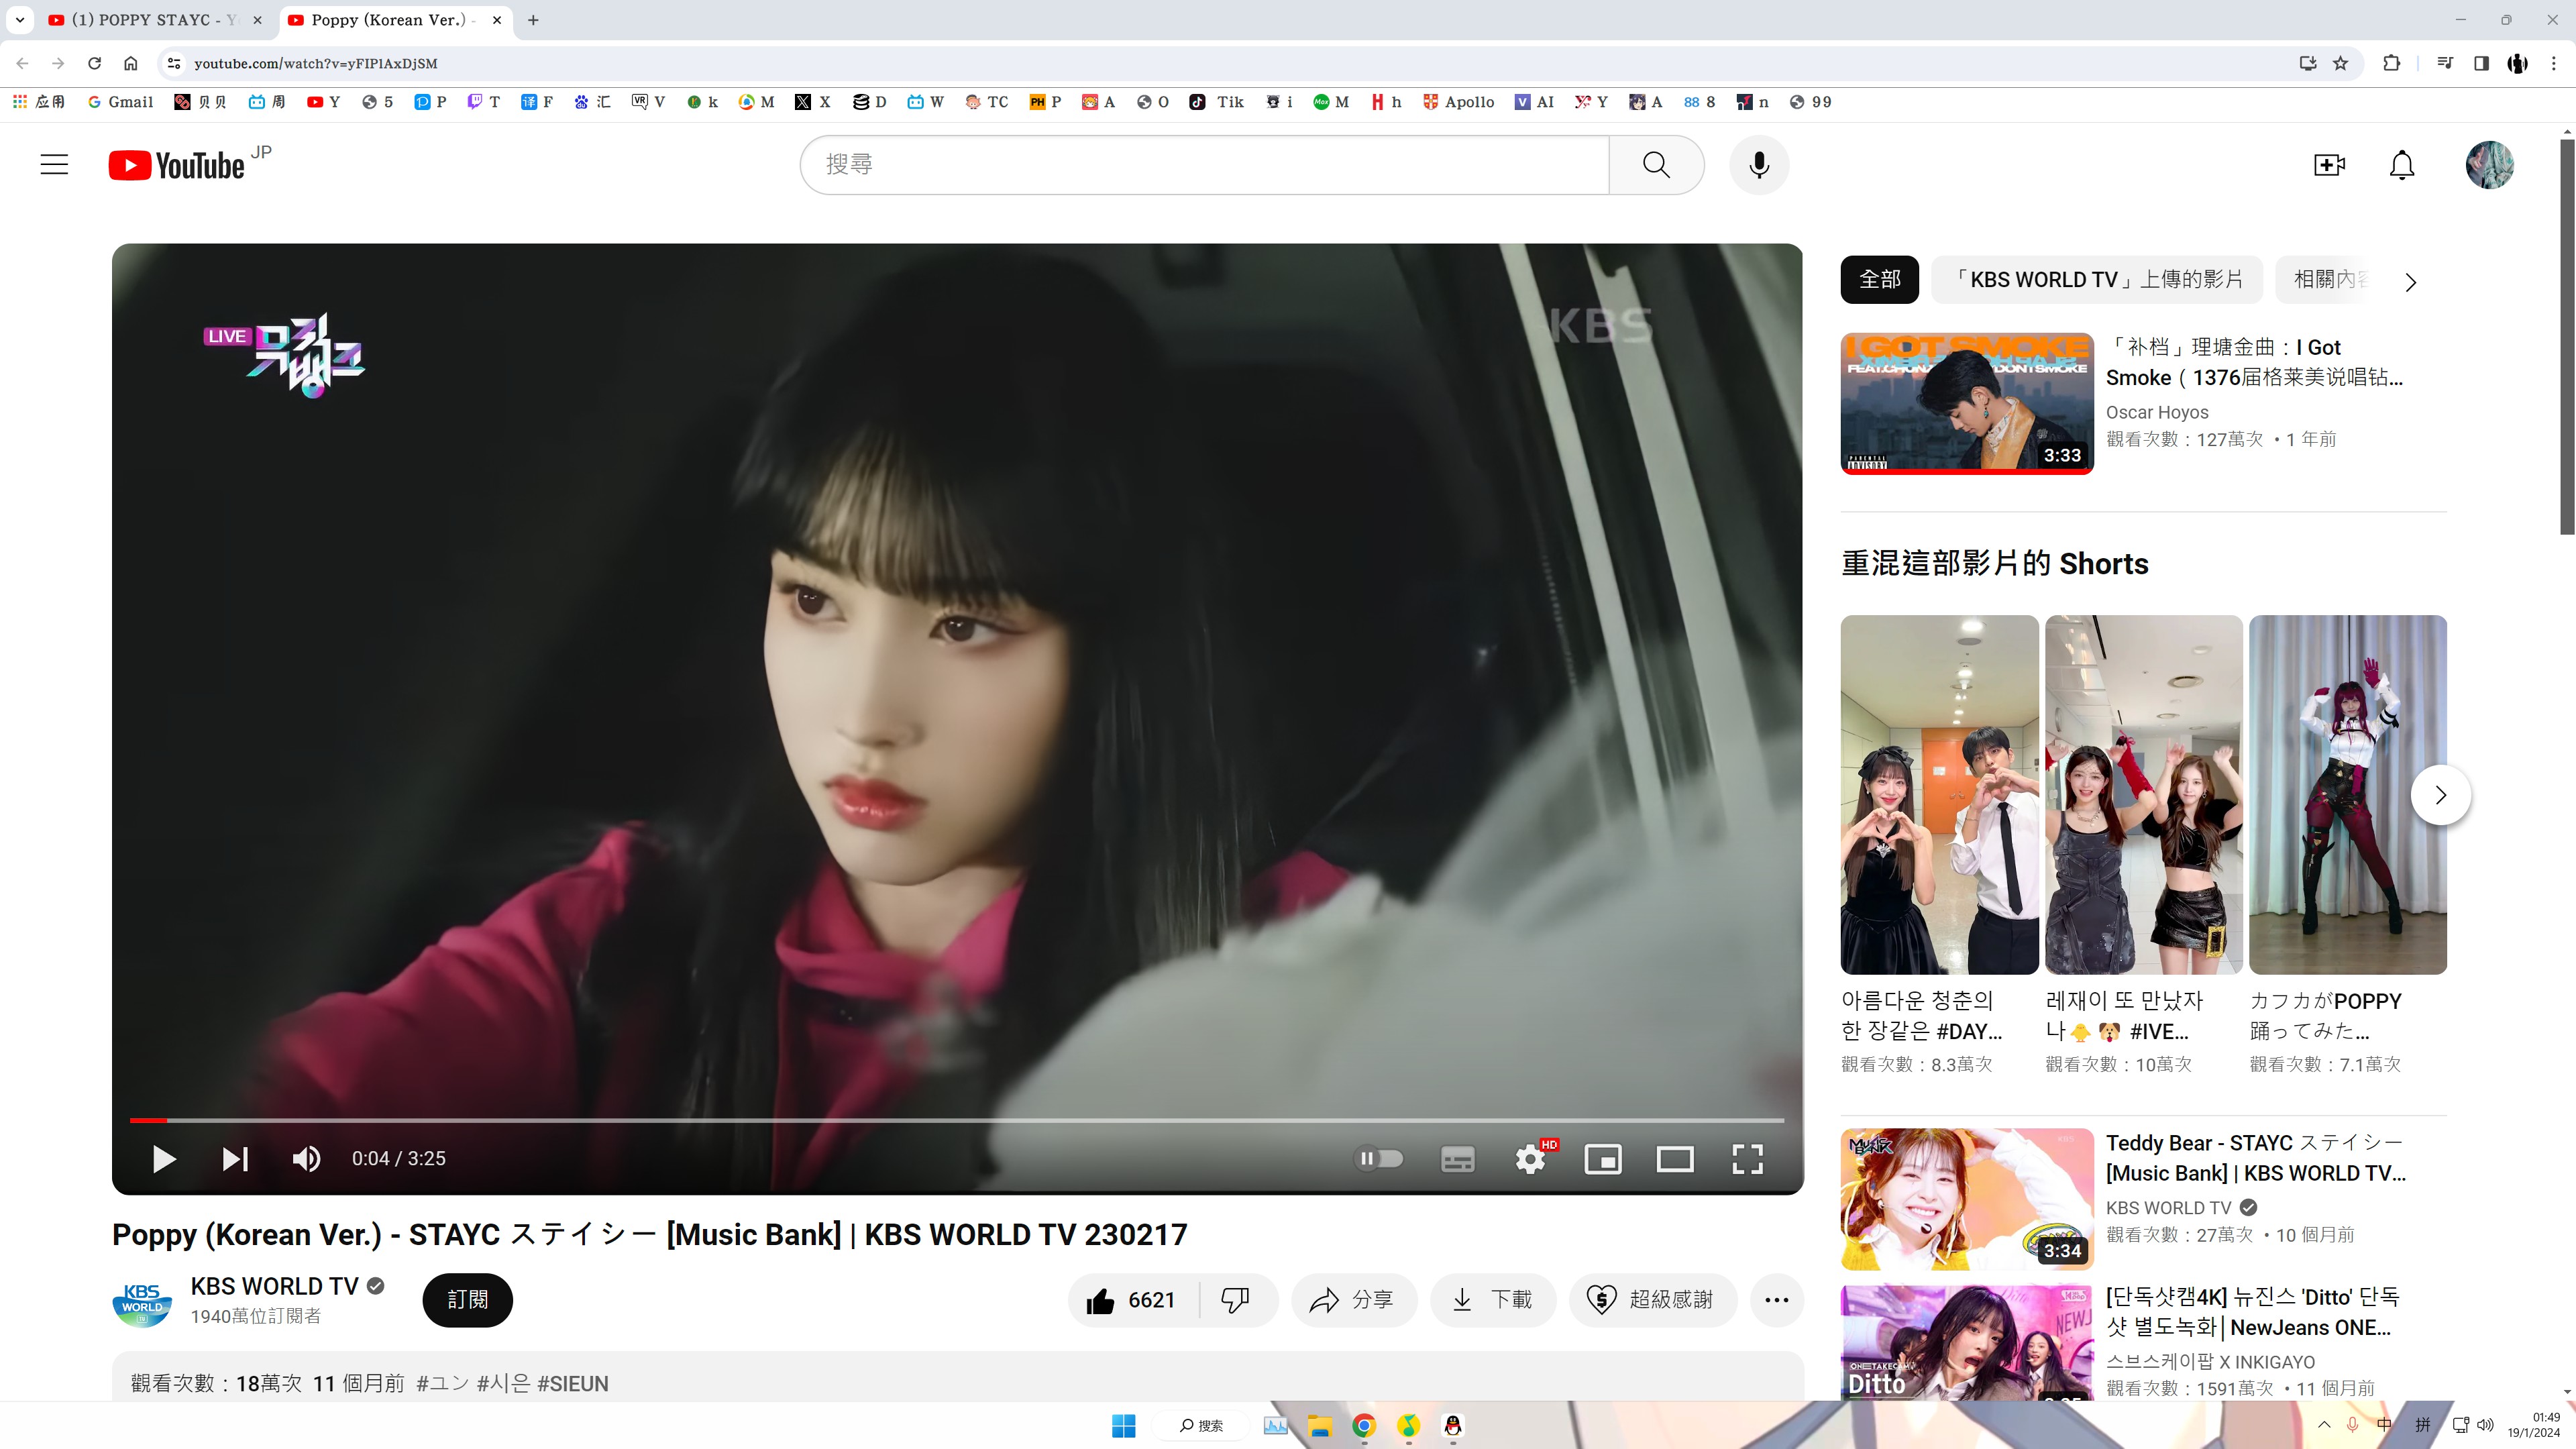
Task: Click the Create video icon
Action: pos(2329,165)
